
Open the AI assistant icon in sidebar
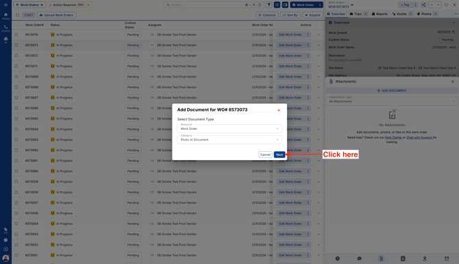tap(5, 40)
